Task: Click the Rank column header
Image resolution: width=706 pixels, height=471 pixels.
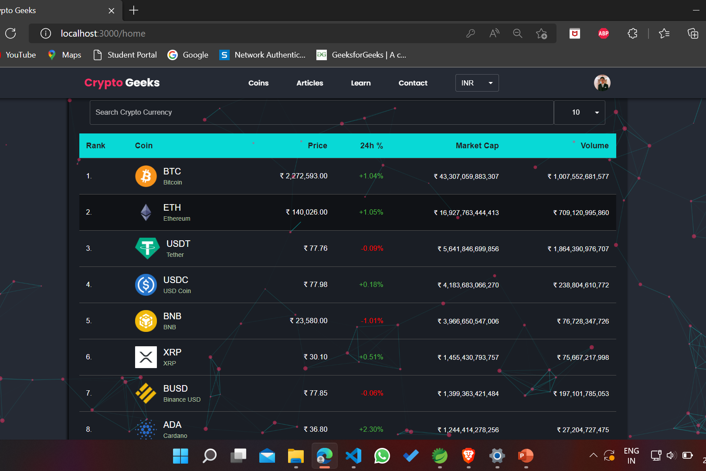Action: tap(96, 146)
